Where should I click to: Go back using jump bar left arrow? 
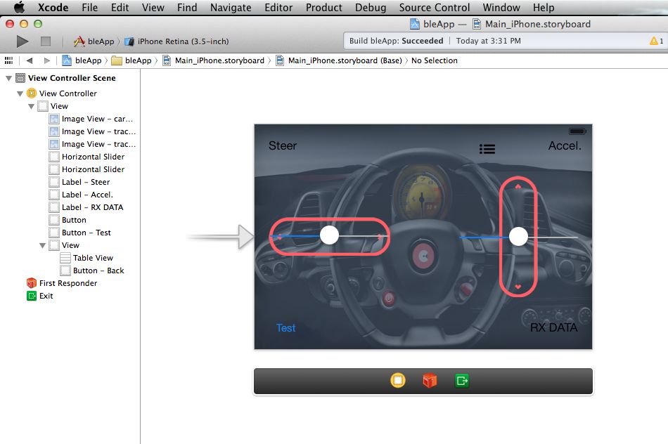[x=30, y=60]
